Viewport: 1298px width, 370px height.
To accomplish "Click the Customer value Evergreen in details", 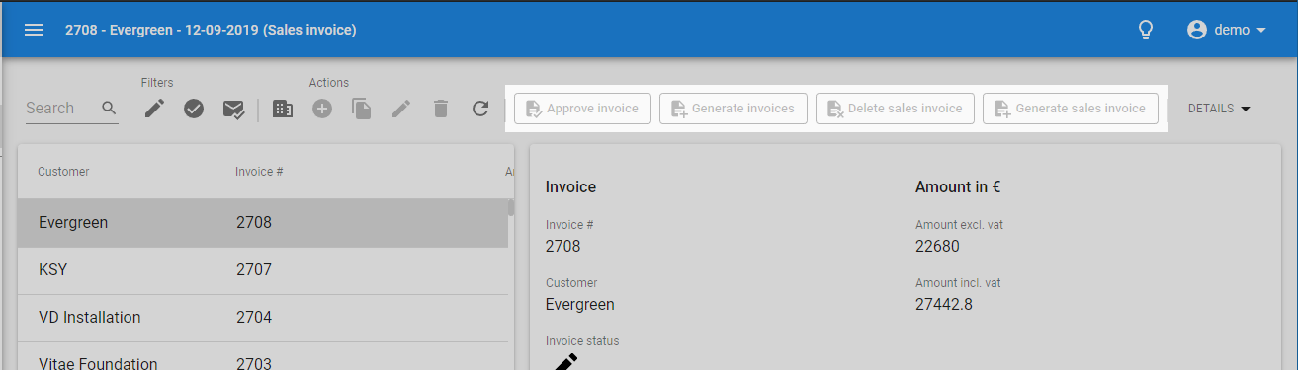I will point(580,304).
